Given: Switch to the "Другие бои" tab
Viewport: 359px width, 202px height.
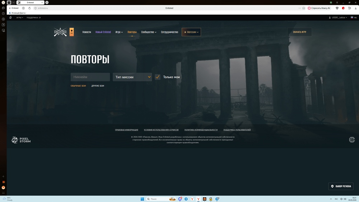Looking at the screenshot, I should click(x=98, y=86).
